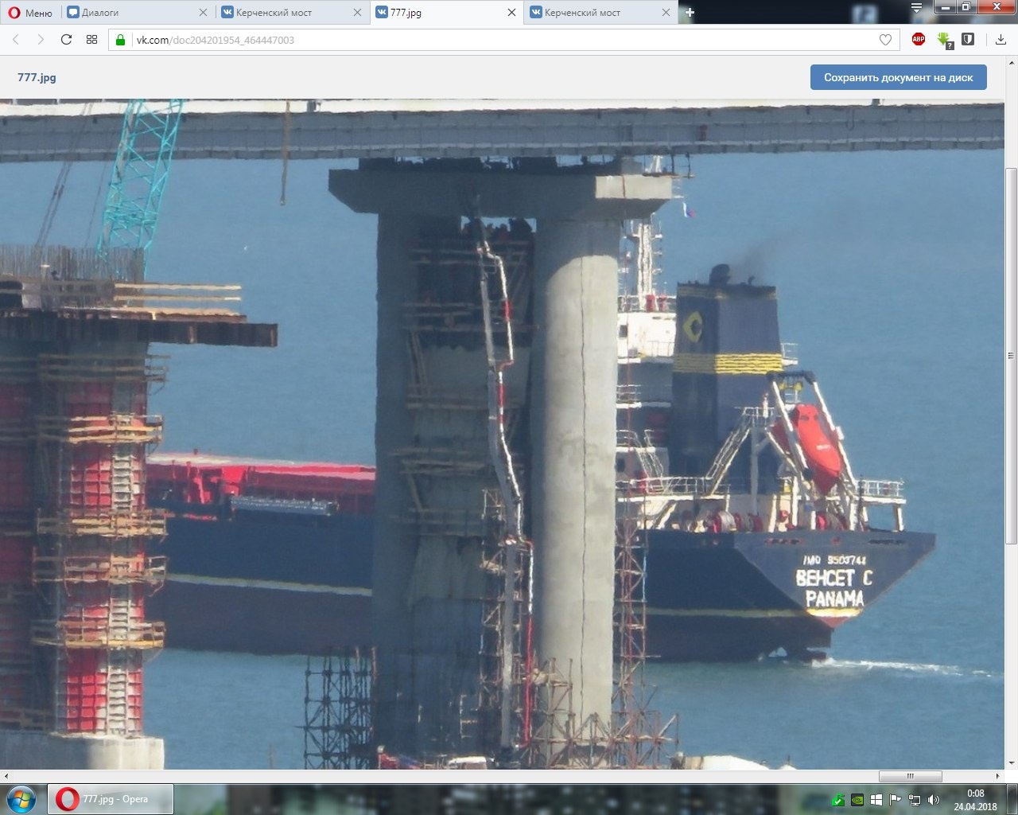The width and height of the screenshot is (1018, 815).
Task: Open the Opera Меню button
Action: (30, 13)
